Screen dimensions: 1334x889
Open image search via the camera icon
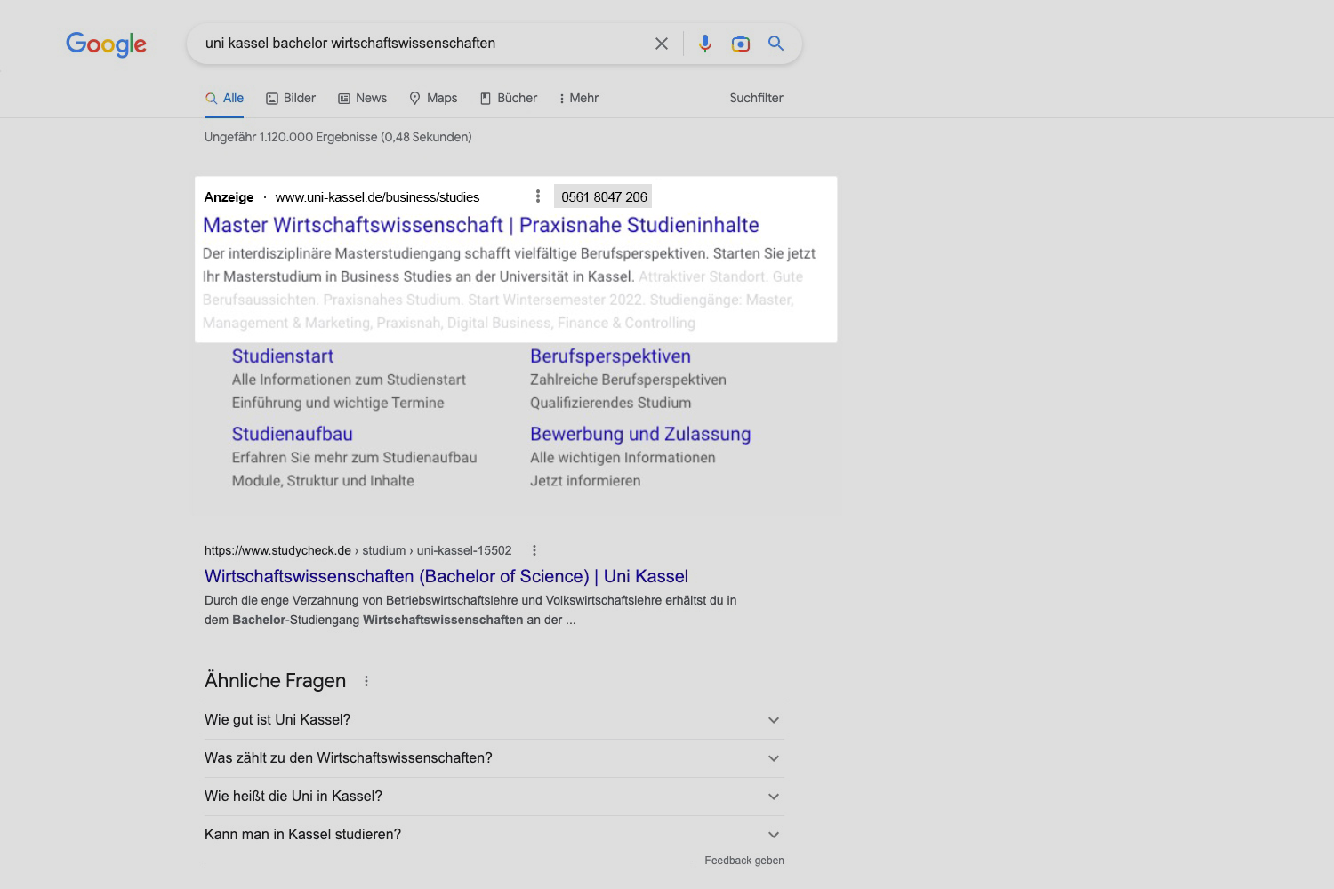point(741,44)
